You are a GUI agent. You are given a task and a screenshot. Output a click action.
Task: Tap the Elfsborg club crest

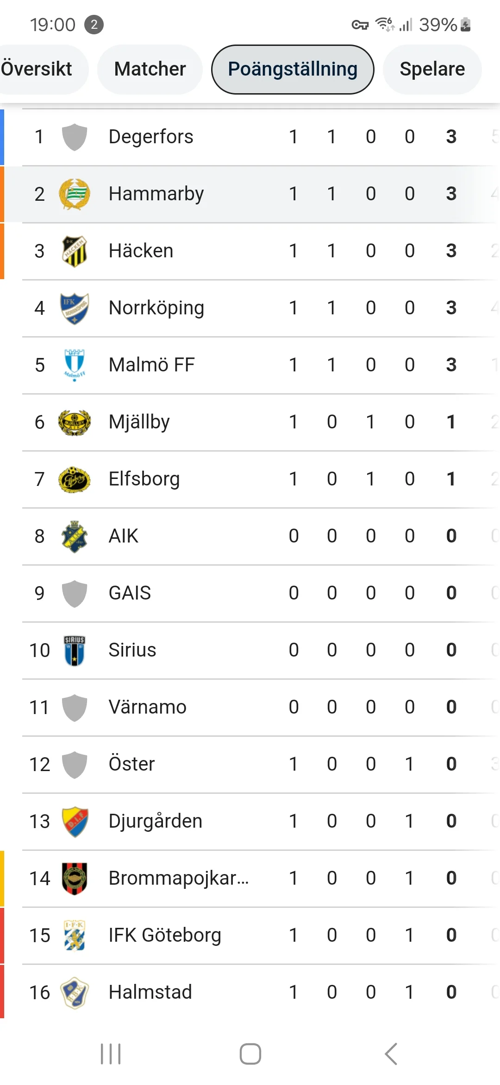click(75, 479)
